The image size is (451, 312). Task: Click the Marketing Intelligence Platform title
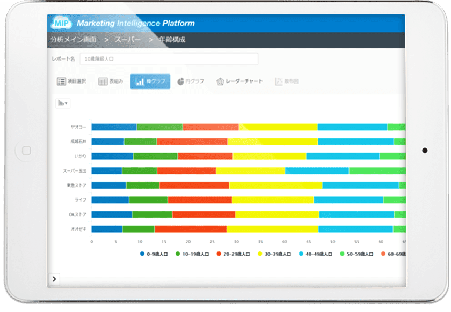pyautogui.click(x=135, y=23)
